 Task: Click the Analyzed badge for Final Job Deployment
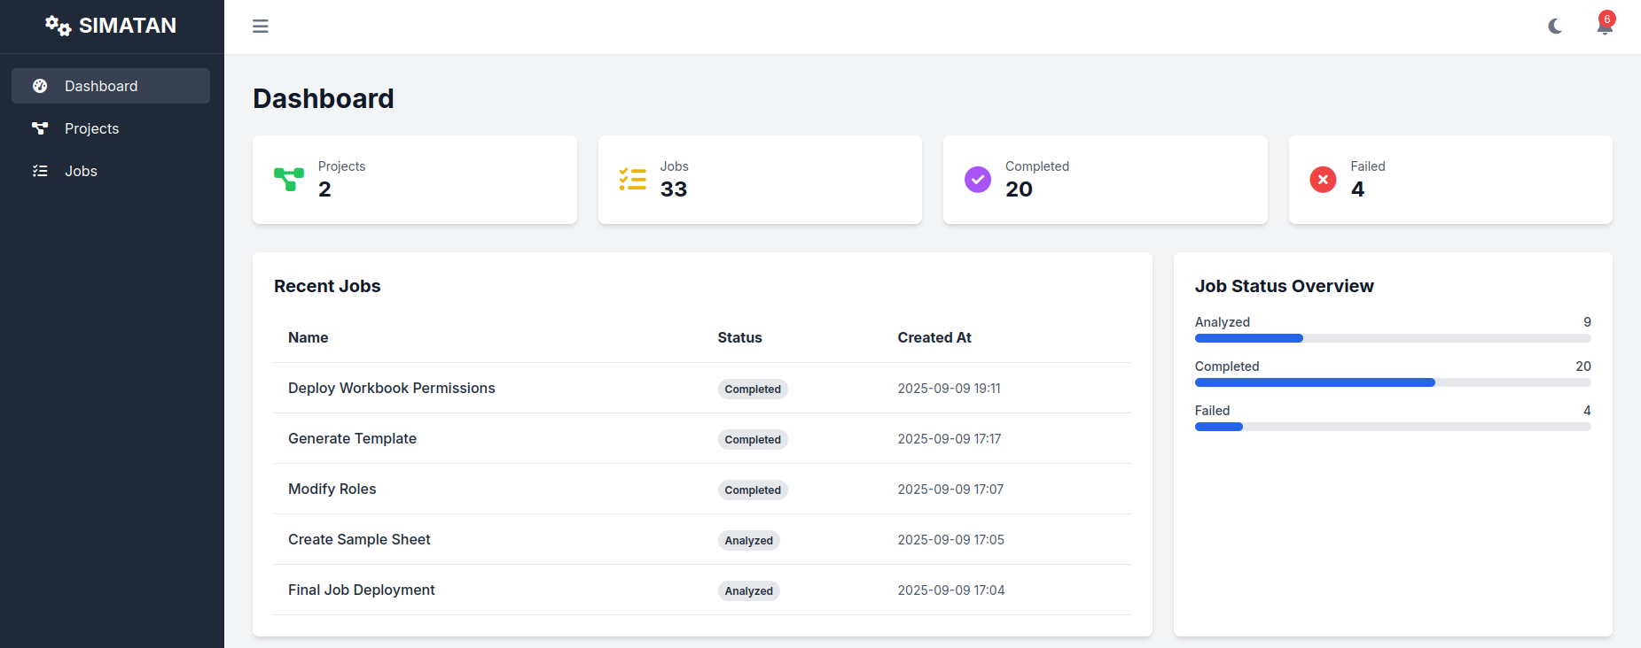(749, 590)
